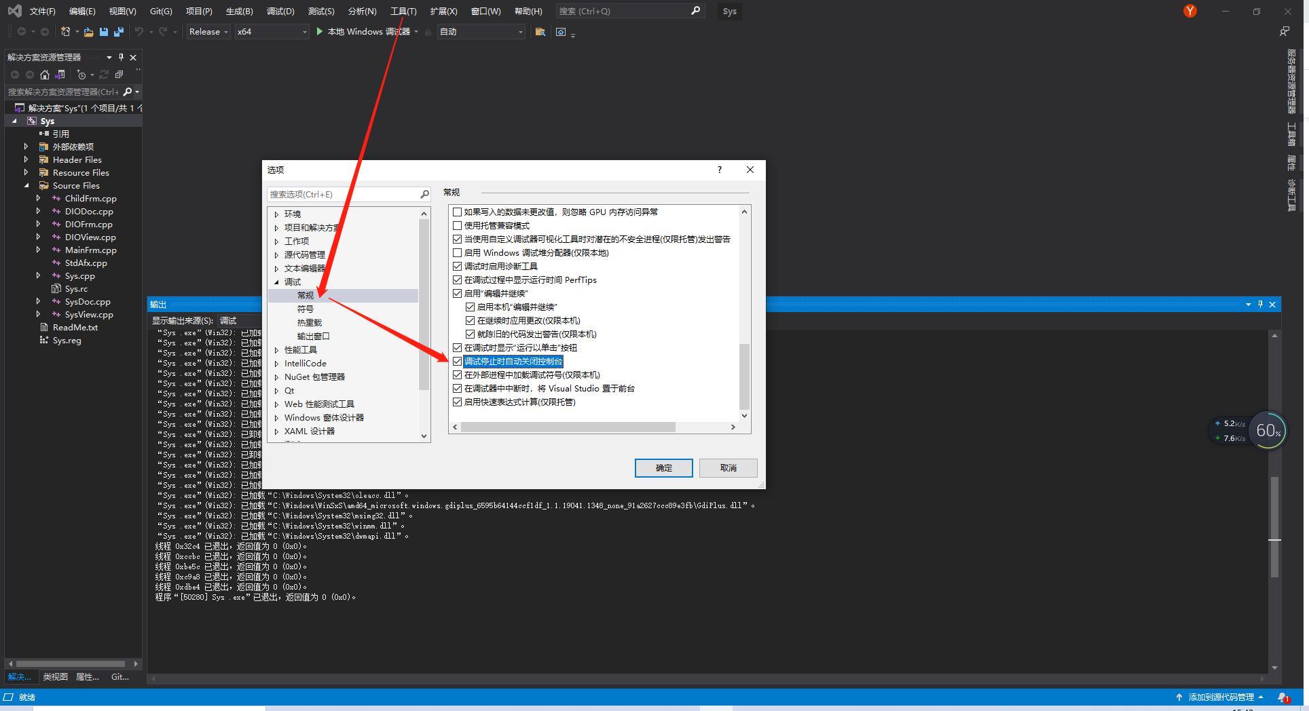
Task: Enable 启用 Windows 调试堆分配器 option
Action: tap(458, 252)
